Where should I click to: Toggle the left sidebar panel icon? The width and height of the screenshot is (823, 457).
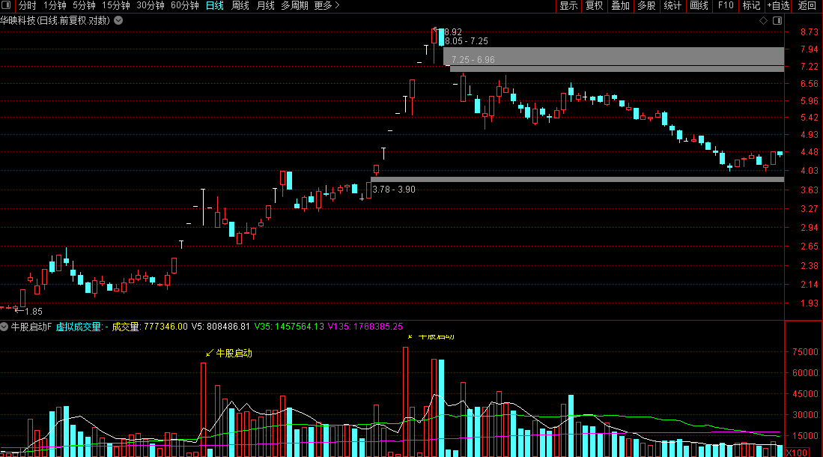pos(6,5)
